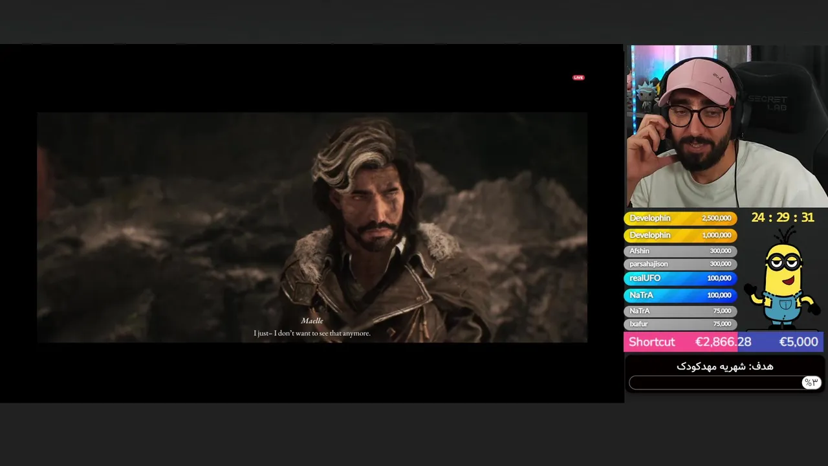Click the %۳ progress percentage badge
Screen dimensions: 828x466
click(x=811, y=383)
